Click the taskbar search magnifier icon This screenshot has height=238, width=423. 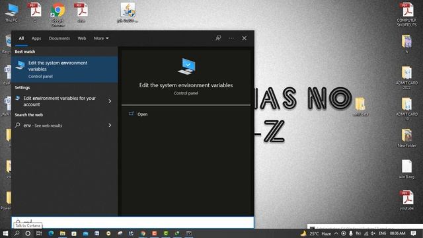coord(17,233)
